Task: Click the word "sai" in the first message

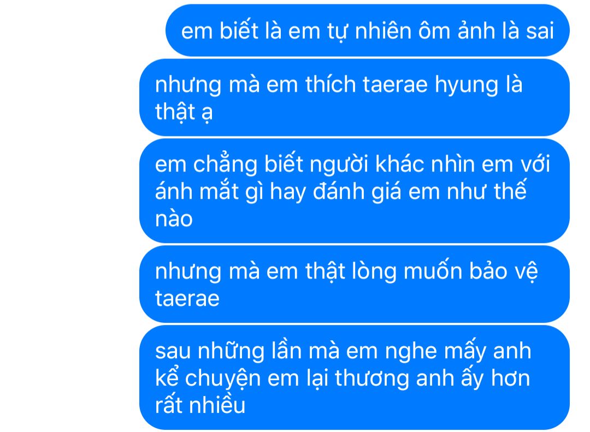Action: click(x=540, y=31)
